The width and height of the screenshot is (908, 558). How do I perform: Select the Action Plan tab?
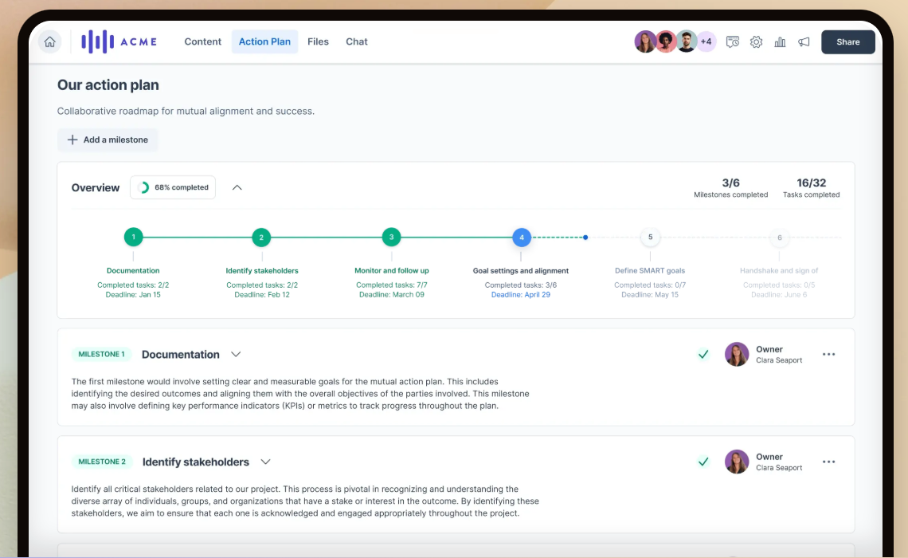click(264, 41)
